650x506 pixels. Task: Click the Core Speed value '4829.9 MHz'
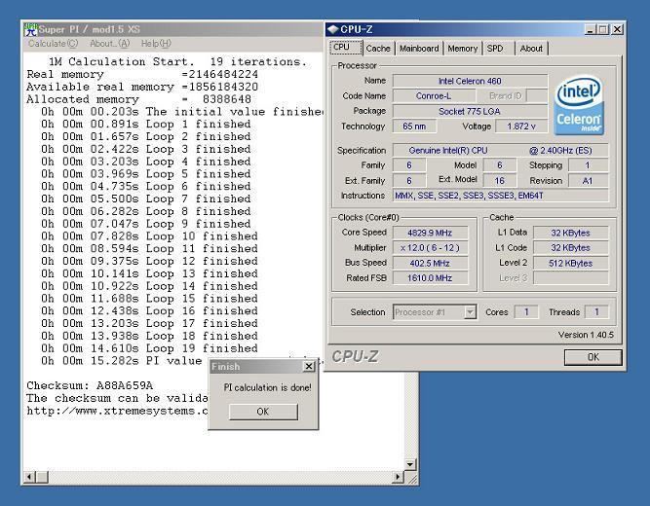(x=430, y=233)
